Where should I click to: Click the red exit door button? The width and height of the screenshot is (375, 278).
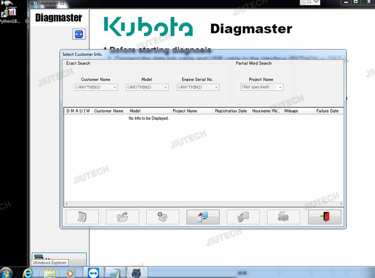click(324, 217)
